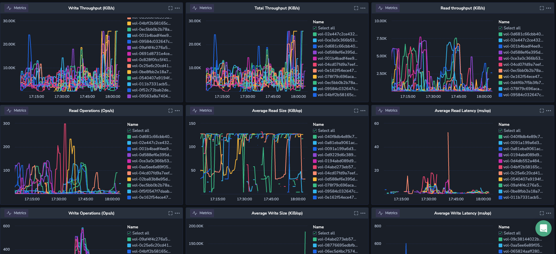This screenshot has width=556, height=254.
Task: Open more options for Total Throughput panel
Action: click(x=363, y=8)
